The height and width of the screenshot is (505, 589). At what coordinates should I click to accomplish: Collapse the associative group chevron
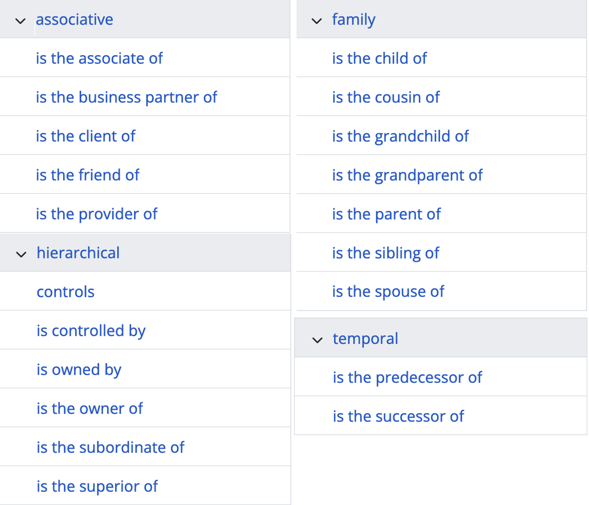(20, 21)
